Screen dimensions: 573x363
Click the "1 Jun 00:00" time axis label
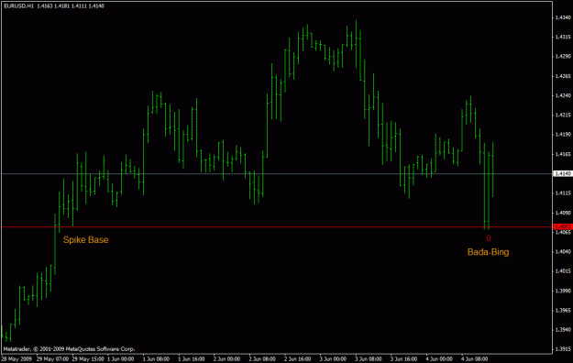121,359
